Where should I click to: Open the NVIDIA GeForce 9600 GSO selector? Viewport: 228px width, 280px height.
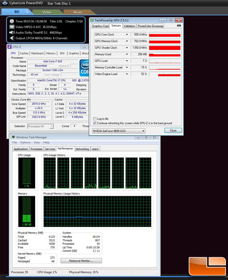[119, 131]
